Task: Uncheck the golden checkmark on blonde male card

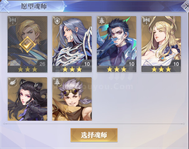Action: click(27, 45)
